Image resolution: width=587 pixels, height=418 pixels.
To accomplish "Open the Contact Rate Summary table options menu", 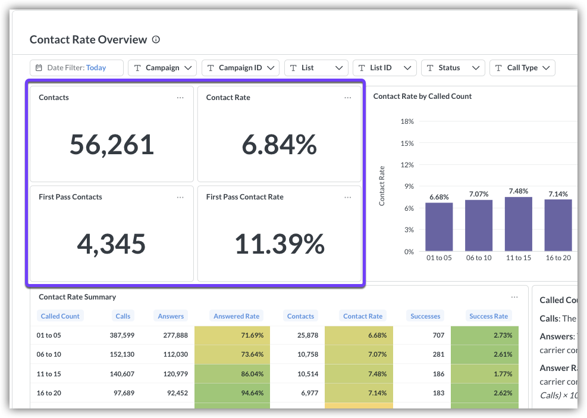I will pyautogui.click(x=514, y=297).
